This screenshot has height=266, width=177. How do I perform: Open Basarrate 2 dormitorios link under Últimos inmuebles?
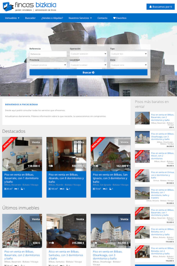(x=22, y=255)
